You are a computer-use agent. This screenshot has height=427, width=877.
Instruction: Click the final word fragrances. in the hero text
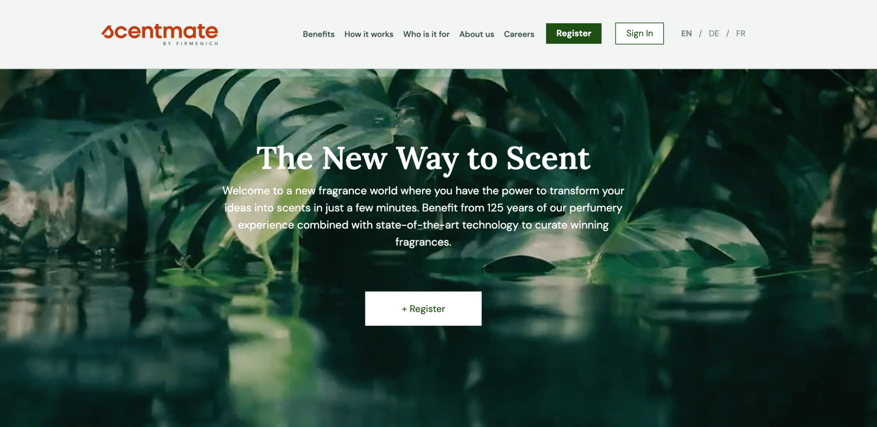[423, 242]
